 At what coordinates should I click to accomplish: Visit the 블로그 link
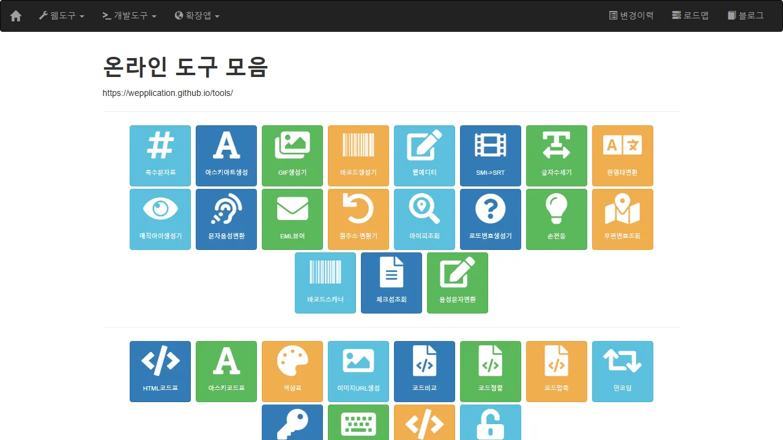(x=746, y=15)
